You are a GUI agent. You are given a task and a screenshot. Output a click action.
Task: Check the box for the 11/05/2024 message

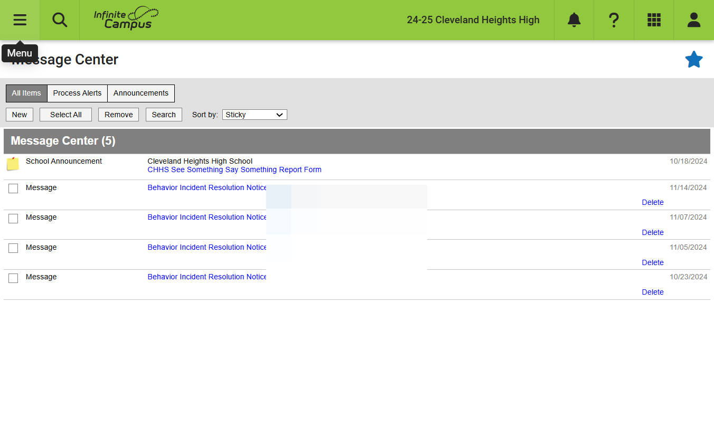(x=13, y=248)
